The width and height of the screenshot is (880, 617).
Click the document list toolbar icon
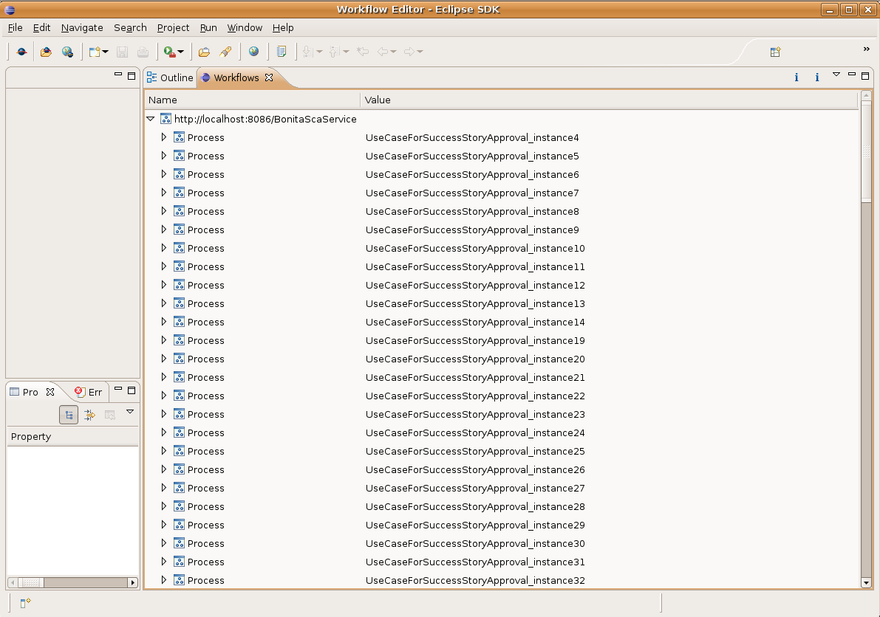(x=282, y=52)
